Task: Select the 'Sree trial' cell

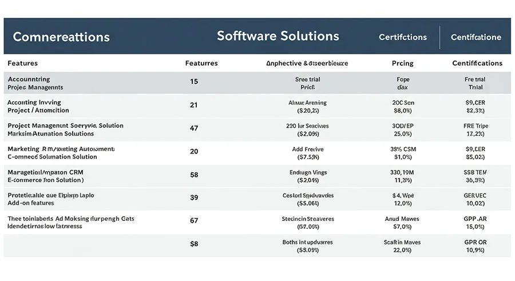Action: tap(307, 79)
